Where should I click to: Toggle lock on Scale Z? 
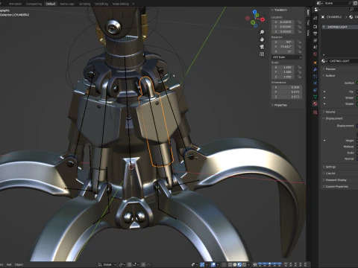point(299,77)
